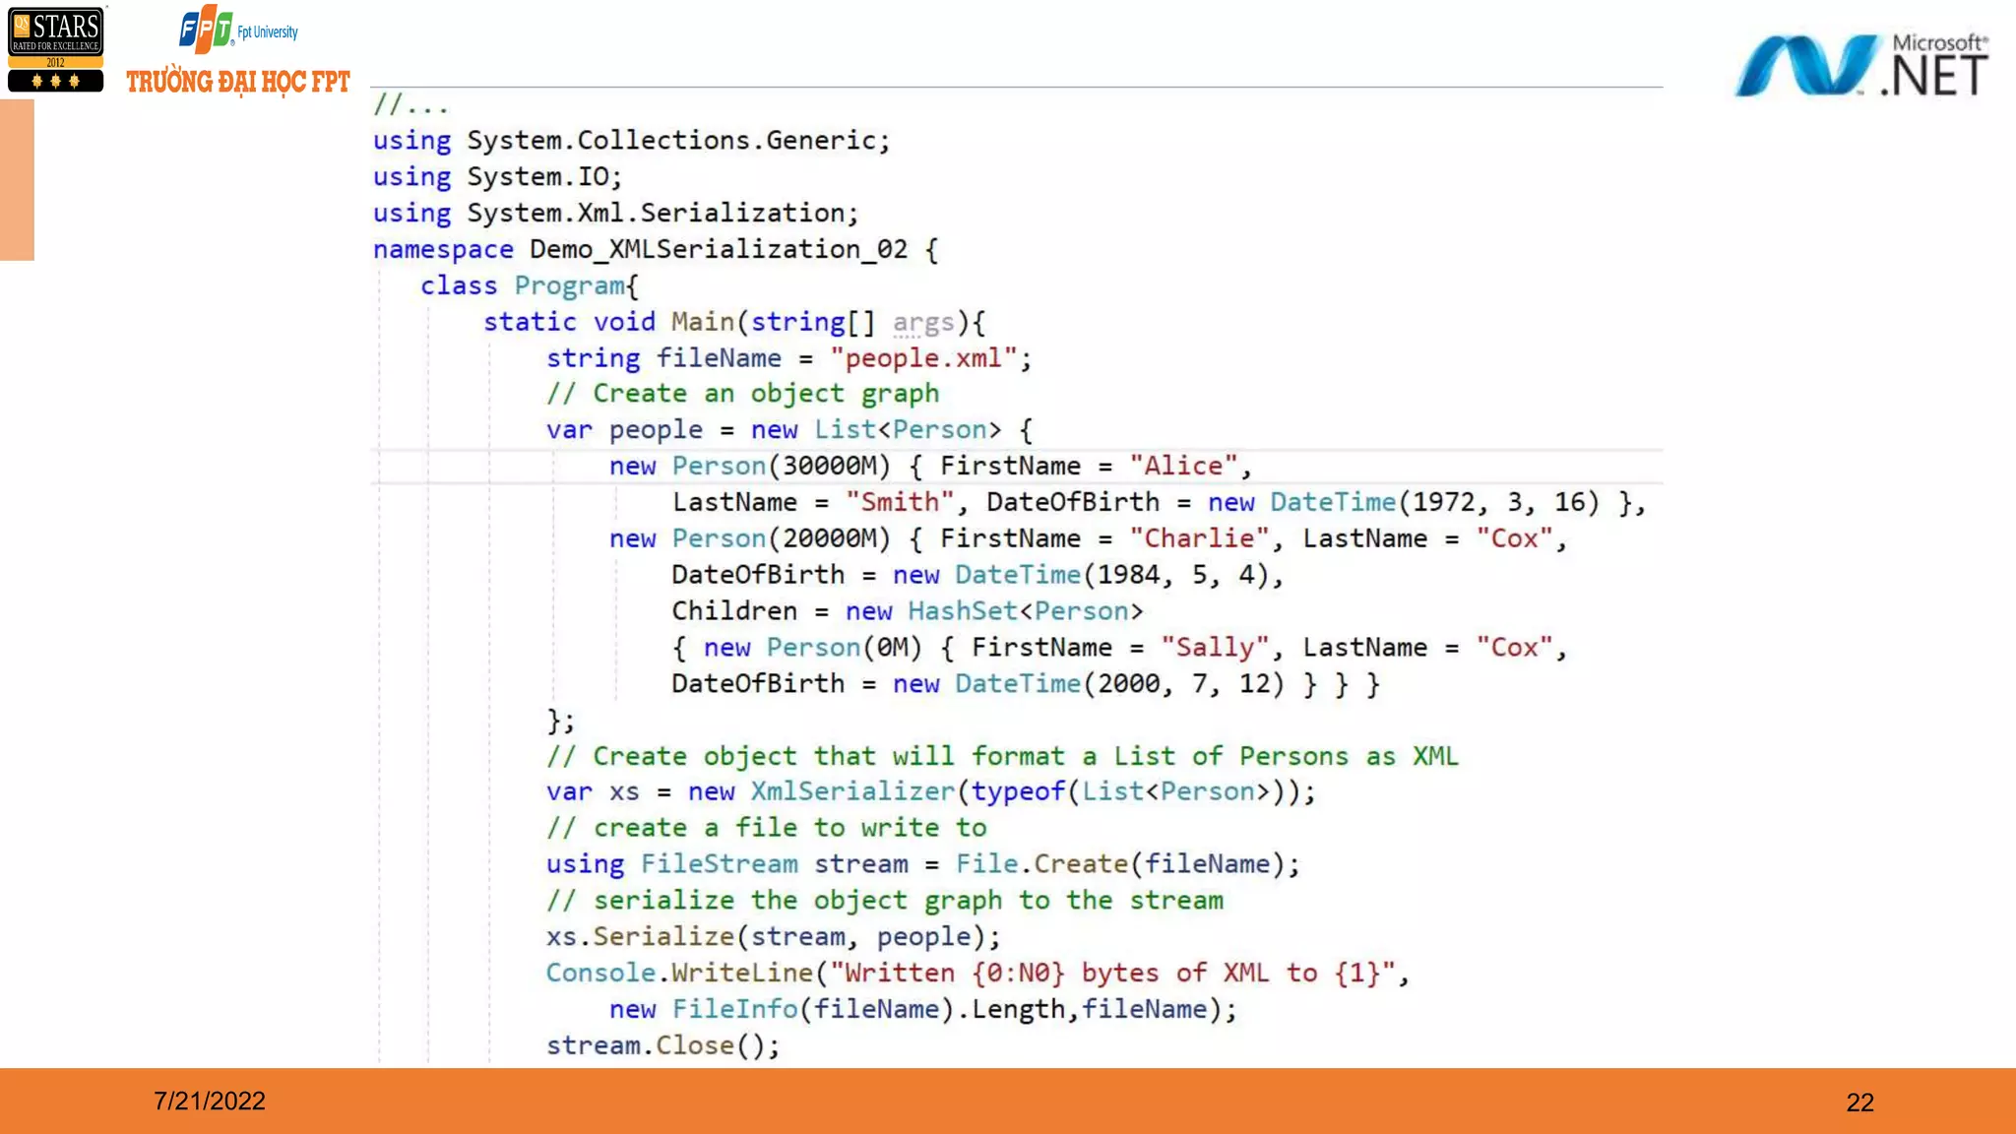
Task: Click the Program class name
Action: (x=569, y=285)
